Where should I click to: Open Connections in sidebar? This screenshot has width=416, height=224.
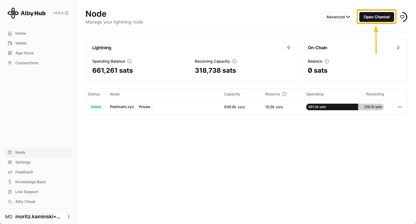pos(27,63)
